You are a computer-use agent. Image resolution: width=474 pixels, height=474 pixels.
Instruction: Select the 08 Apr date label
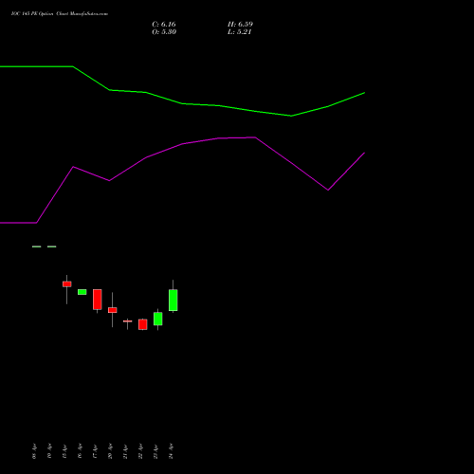click(34, 451)
